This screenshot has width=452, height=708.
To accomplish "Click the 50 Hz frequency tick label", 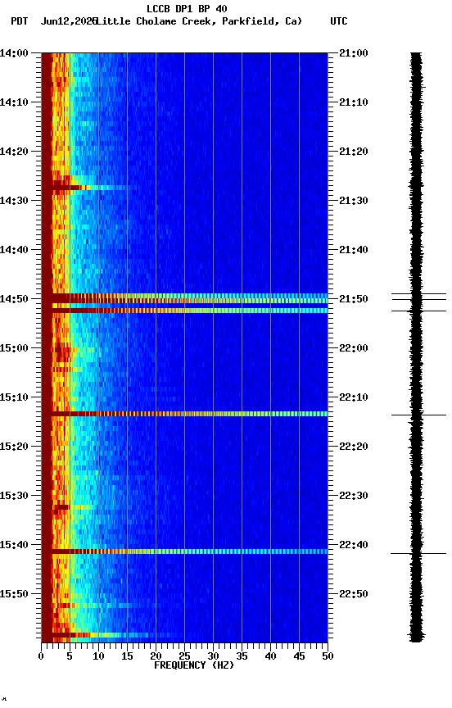I will pos(328,656).
